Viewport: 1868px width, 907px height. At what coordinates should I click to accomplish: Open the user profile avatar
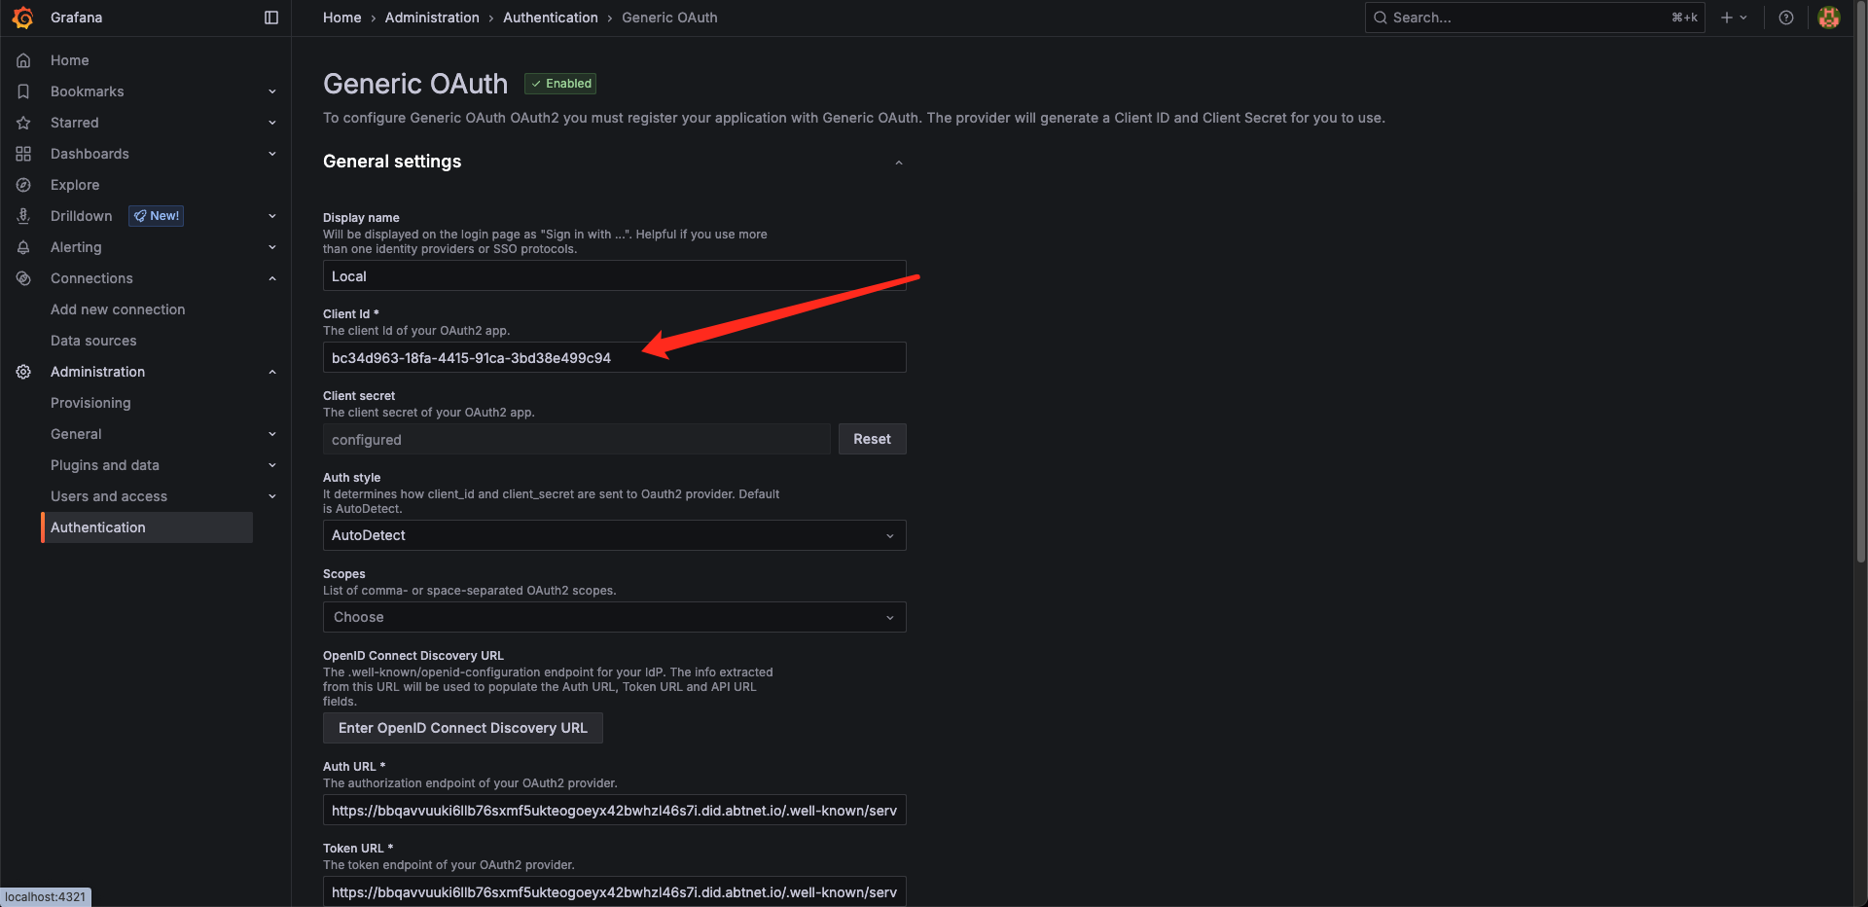click(x=1829, y=18)
